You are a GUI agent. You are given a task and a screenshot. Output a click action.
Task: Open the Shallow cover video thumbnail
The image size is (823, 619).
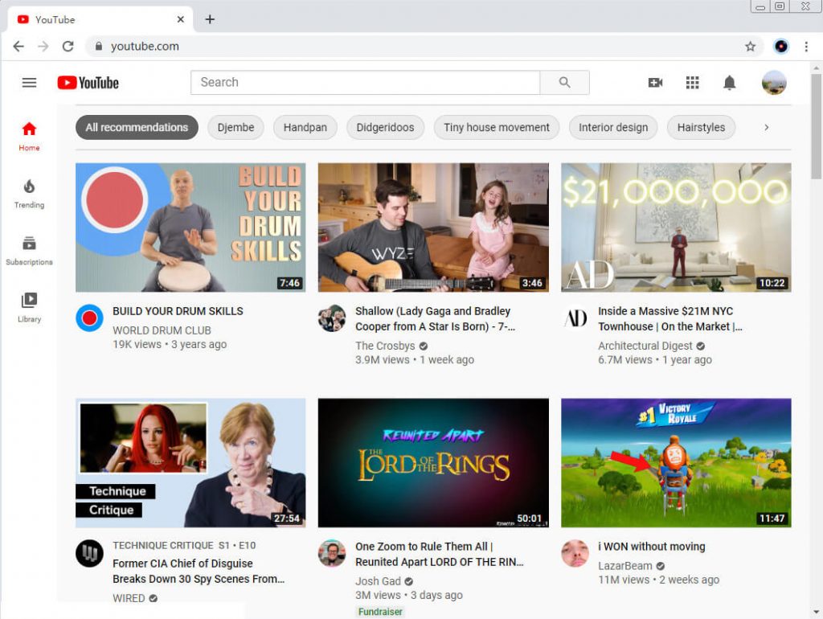click(x=433, y=228)
